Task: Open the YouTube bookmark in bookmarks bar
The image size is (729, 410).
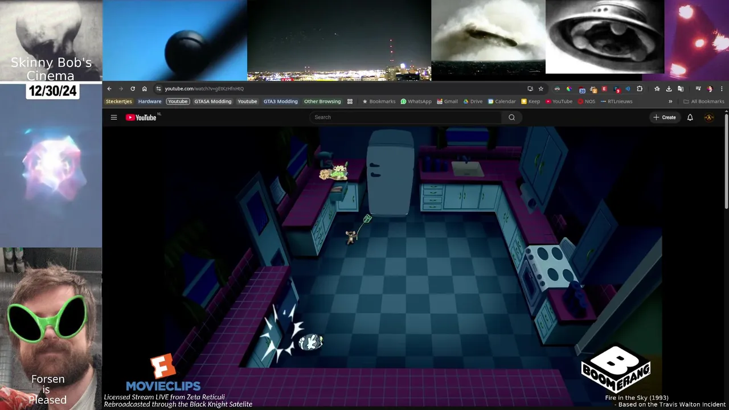Action: point(559,101)
